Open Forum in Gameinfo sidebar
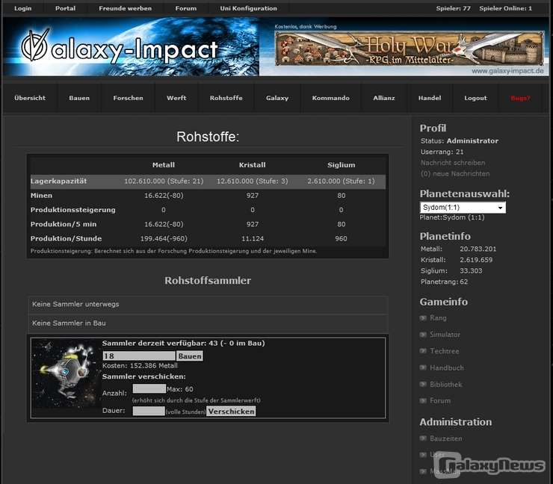Viewport: 553px width, 484px height. point(440,401)
